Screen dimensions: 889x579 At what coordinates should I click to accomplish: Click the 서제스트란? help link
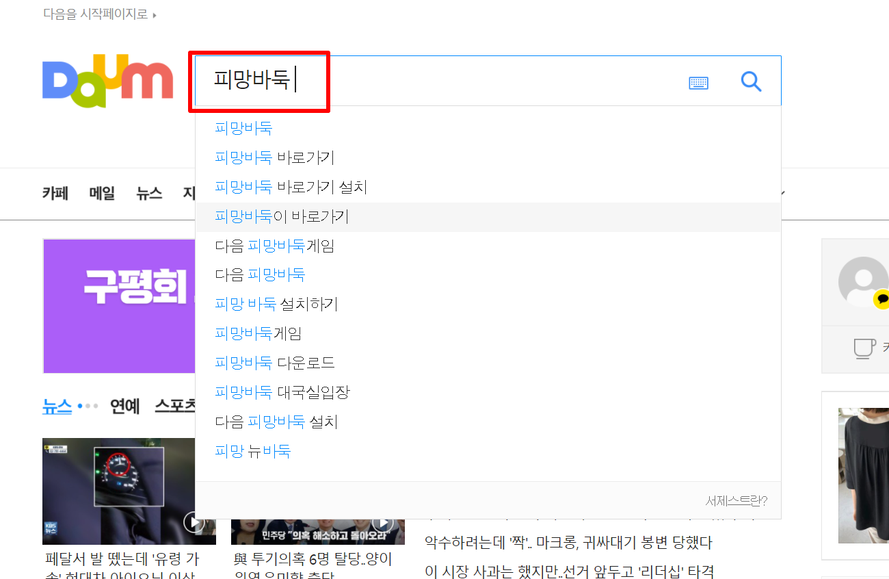click(737, 501)
